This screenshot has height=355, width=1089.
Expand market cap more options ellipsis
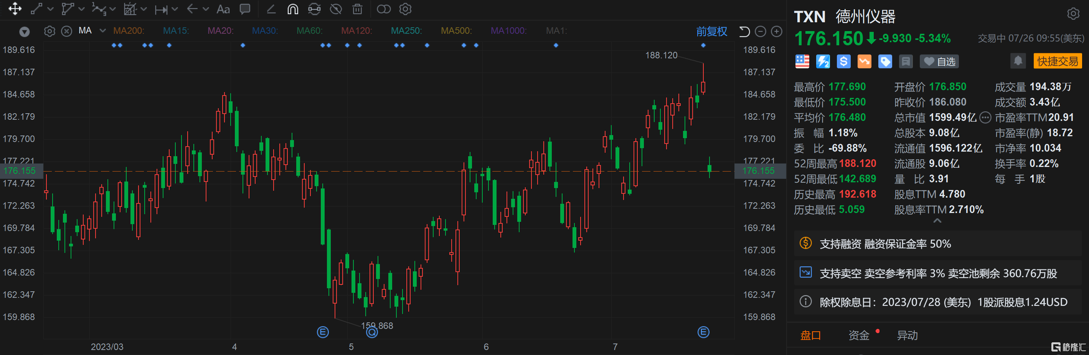[985, 117]
